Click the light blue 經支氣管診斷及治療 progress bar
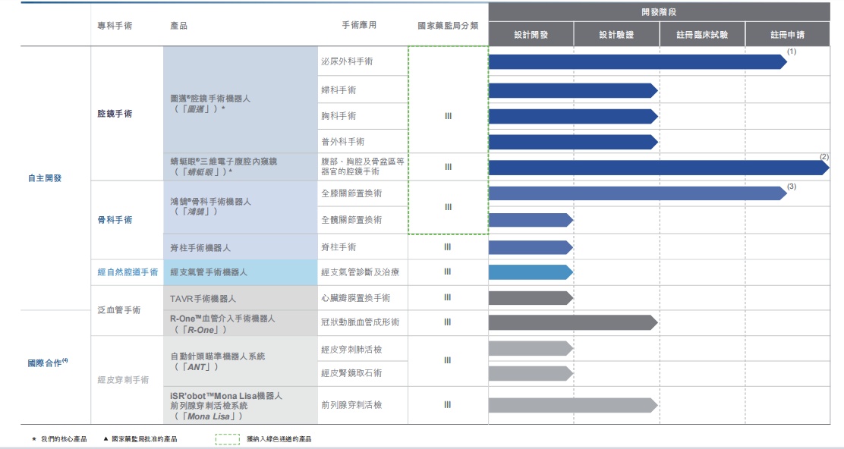 529,272
